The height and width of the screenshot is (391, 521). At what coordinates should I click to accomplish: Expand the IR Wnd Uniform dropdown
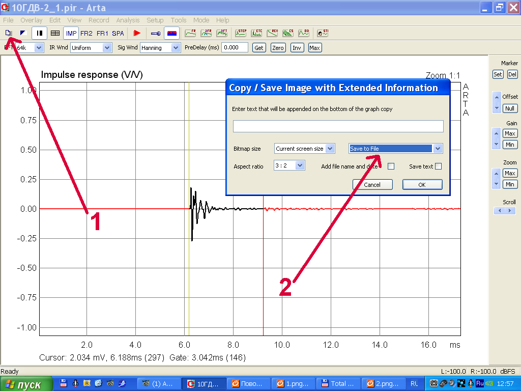(107, 47)
